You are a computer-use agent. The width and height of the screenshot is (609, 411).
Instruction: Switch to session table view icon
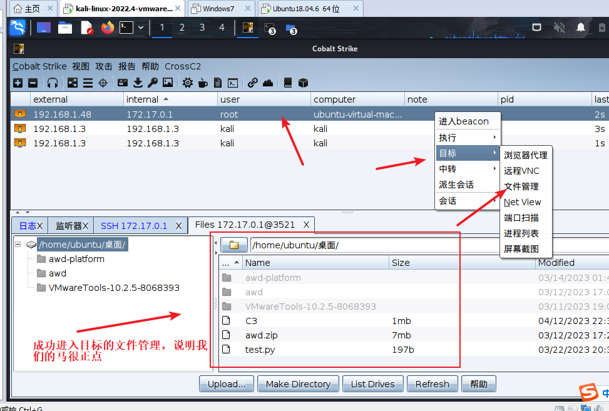pos(88,83)
